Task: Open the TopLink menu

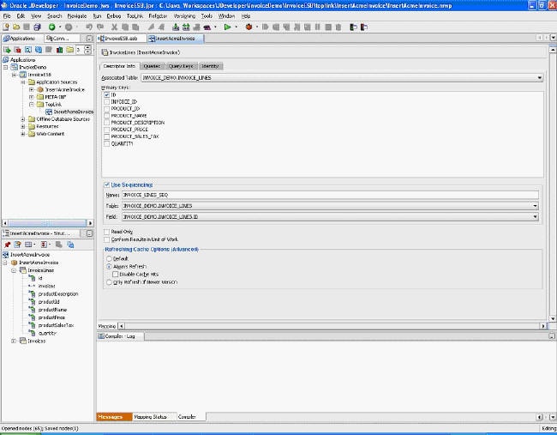Action: tap(135, 16)
